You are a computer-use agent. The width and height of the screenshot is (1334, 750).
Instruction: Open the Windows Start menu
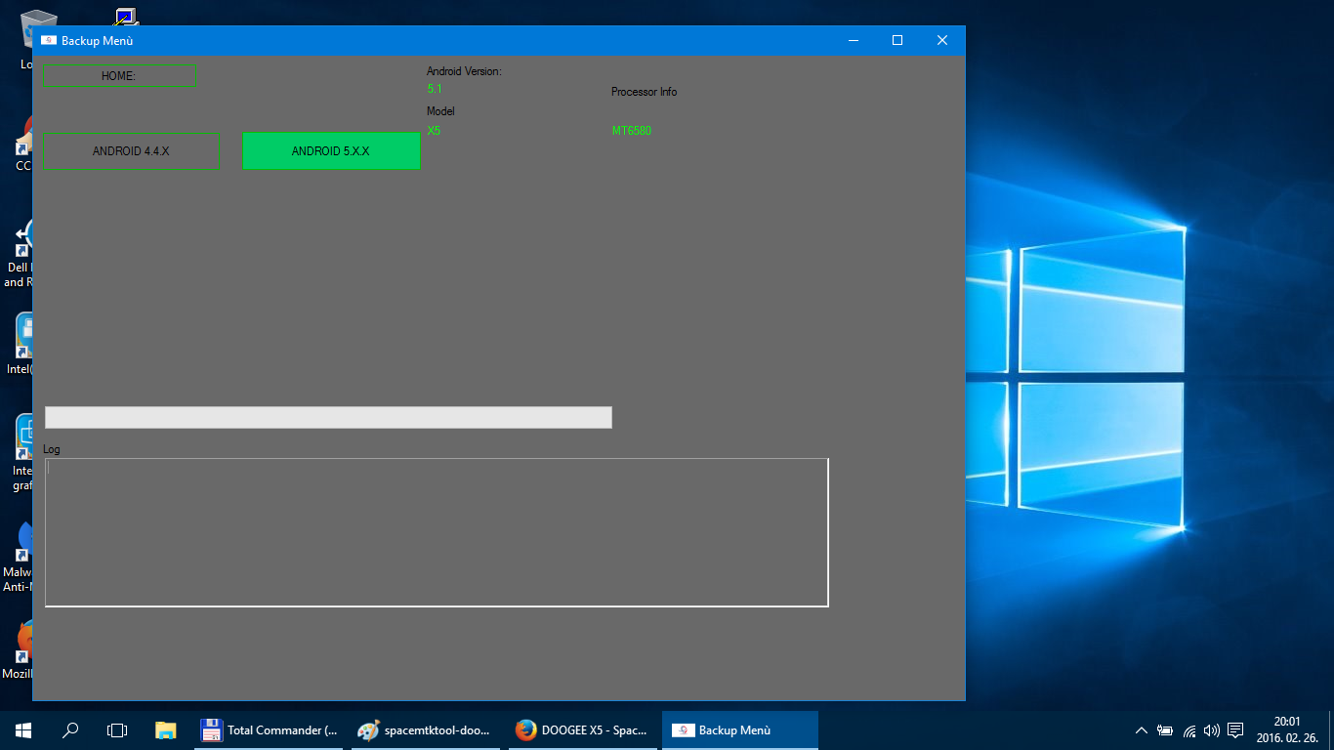click(x=23, y=729)
